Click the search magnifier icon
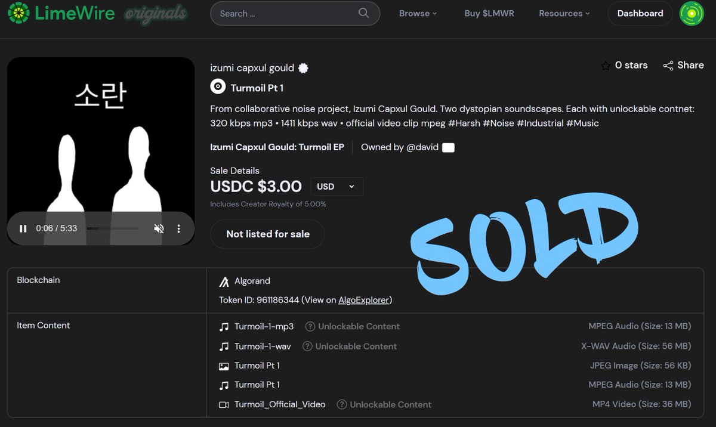 tap(363, 13)
